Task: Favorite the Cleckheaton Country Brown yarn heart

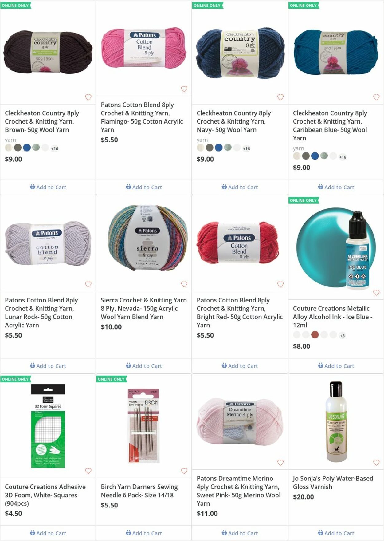Action: (88, 97)
